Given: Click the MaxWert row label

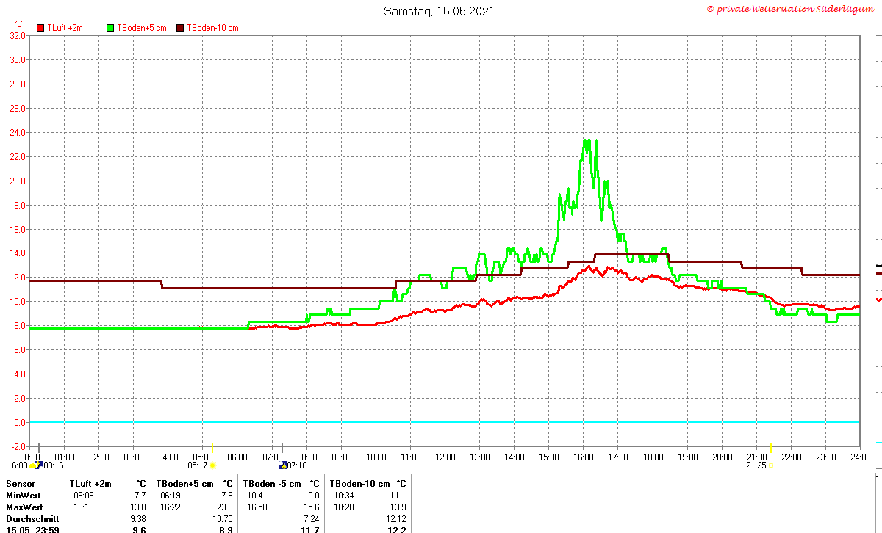Looking at the screenshot, I should tap(26, 507).
